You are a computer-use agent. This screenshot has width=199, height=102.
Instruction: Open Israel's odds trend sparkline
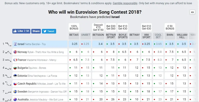pyautogui.click(x=8, y=44)
